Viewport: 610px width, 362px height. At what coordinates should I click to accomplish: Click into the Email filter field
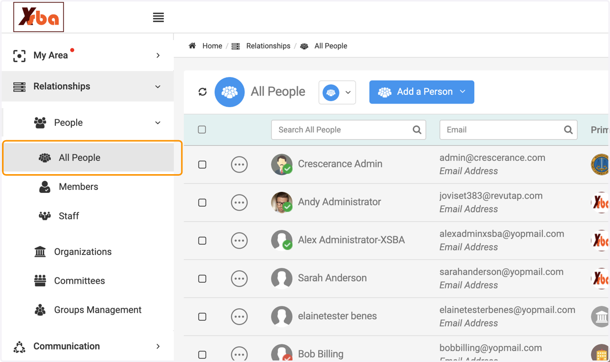point(508,130)
